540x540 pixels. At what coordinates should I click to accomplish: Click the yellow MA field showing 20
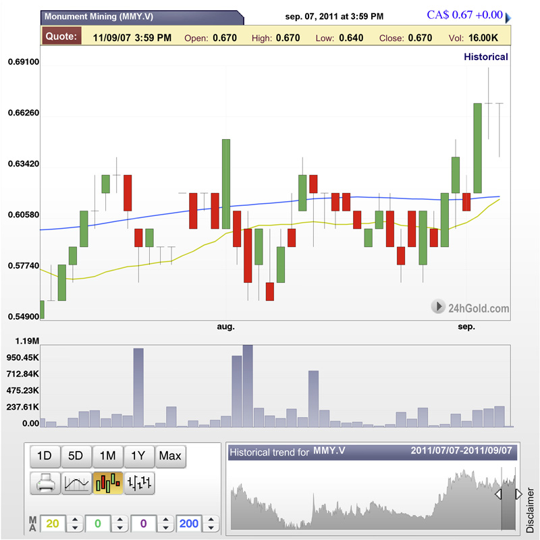[x=53, y=524]
